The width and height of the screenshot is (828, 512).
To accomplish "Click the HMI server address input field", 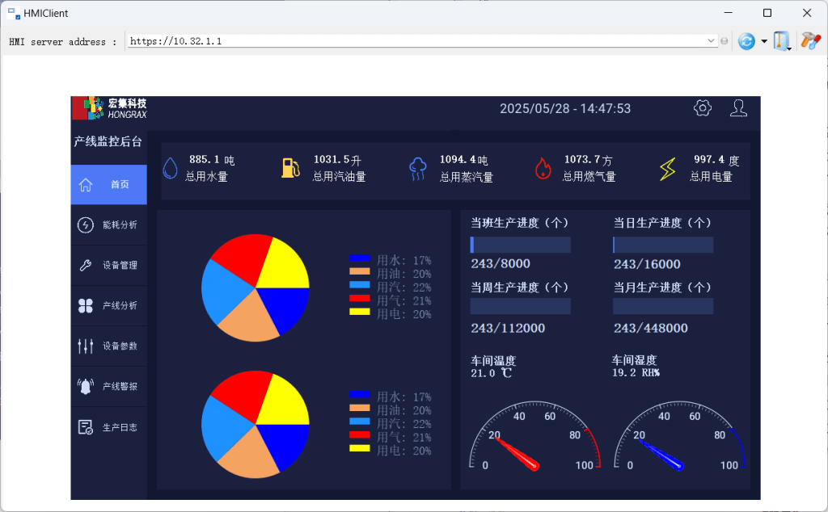I will [416, 41].
